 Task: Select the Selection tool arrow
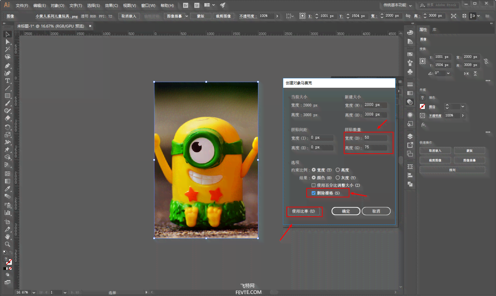tap(7, 34)
